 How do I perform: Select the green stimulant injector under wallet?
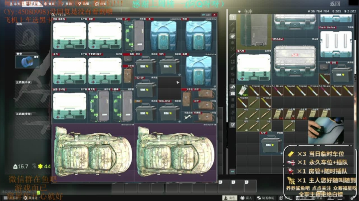point(324,79)
